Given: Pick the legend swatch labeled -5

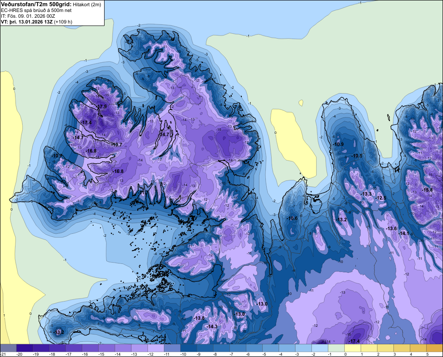Looking at the screenshot, I should point(271,348).
